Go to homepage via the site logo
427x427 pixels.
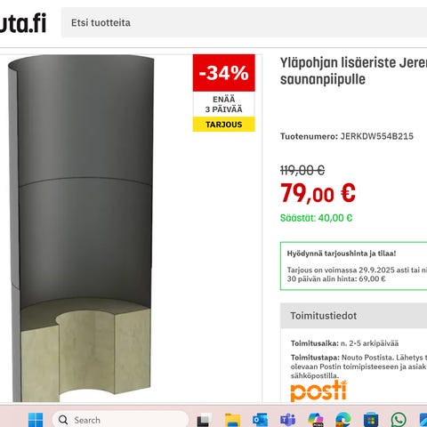click(23, 23)
